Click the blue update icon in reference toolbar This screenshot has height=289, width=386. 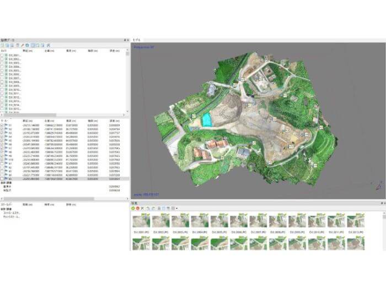(x=27, y=45)
